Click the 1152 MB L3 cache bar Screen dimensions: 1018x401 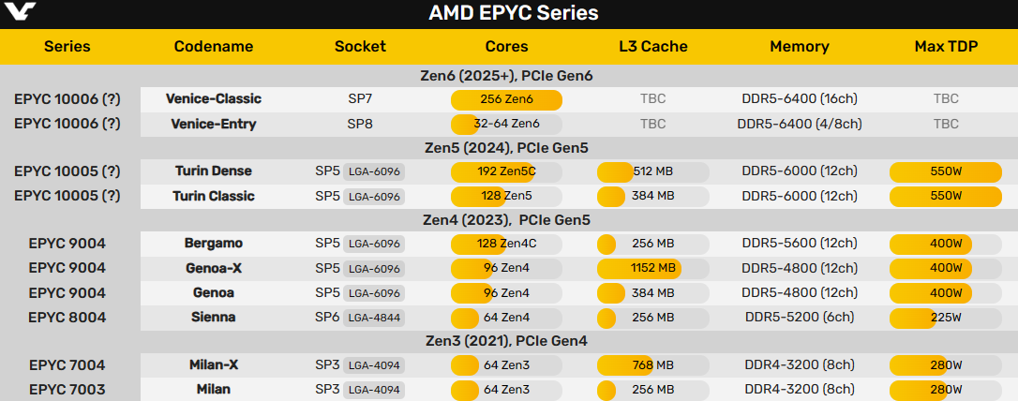point(639,268)
